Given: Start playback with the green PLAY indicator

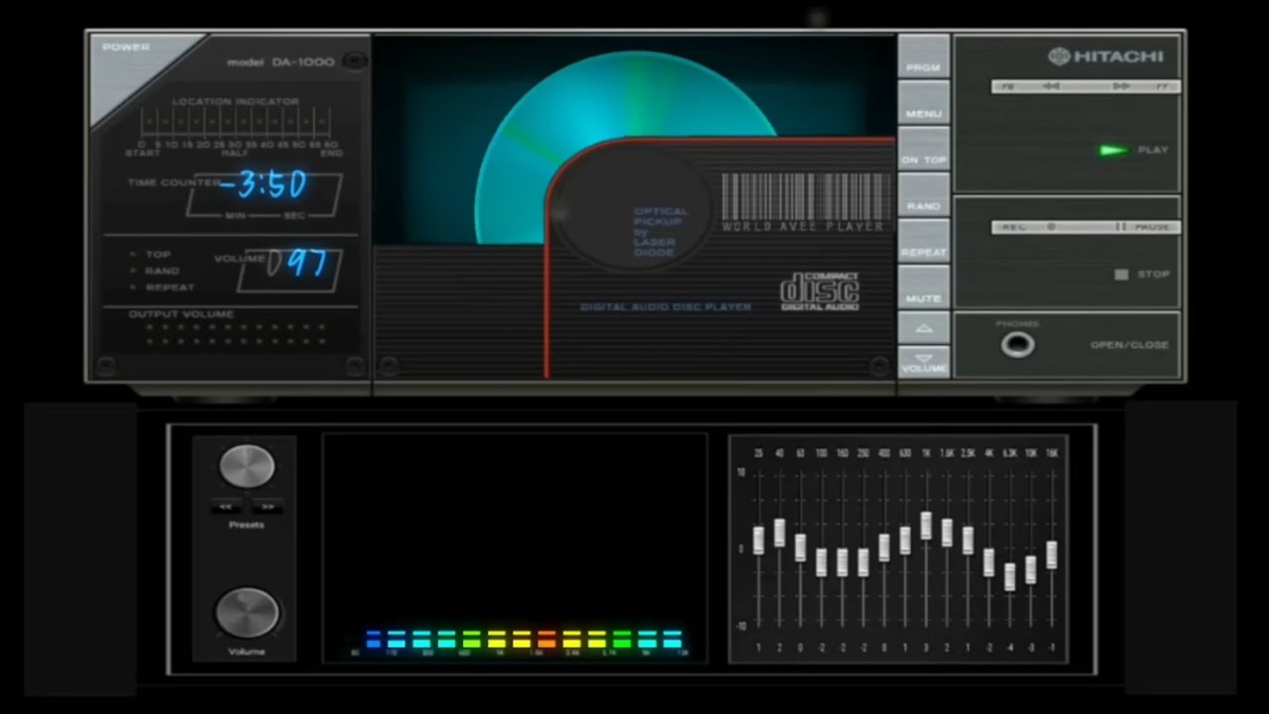Looking at the screenshot, I should click(1113, 150).
